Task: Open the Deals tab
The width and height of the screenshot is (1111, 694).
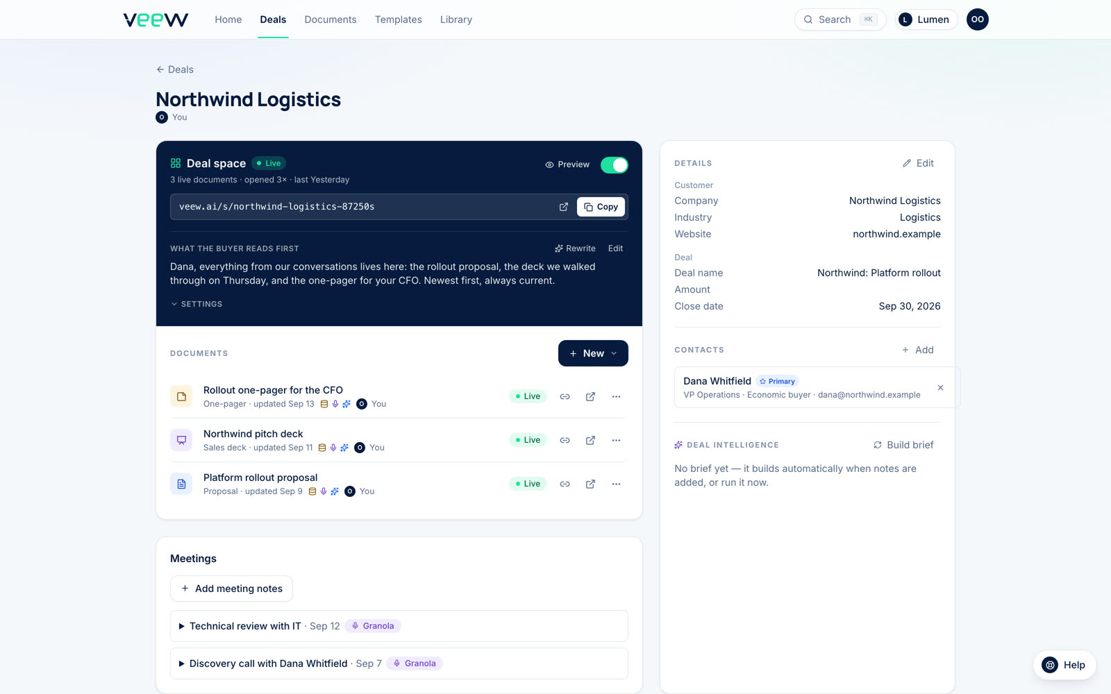Action: tap(273, 19)
